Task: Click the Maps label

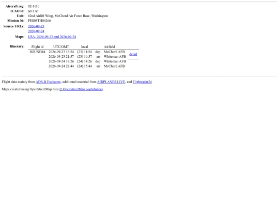Action: coord(20,37)
